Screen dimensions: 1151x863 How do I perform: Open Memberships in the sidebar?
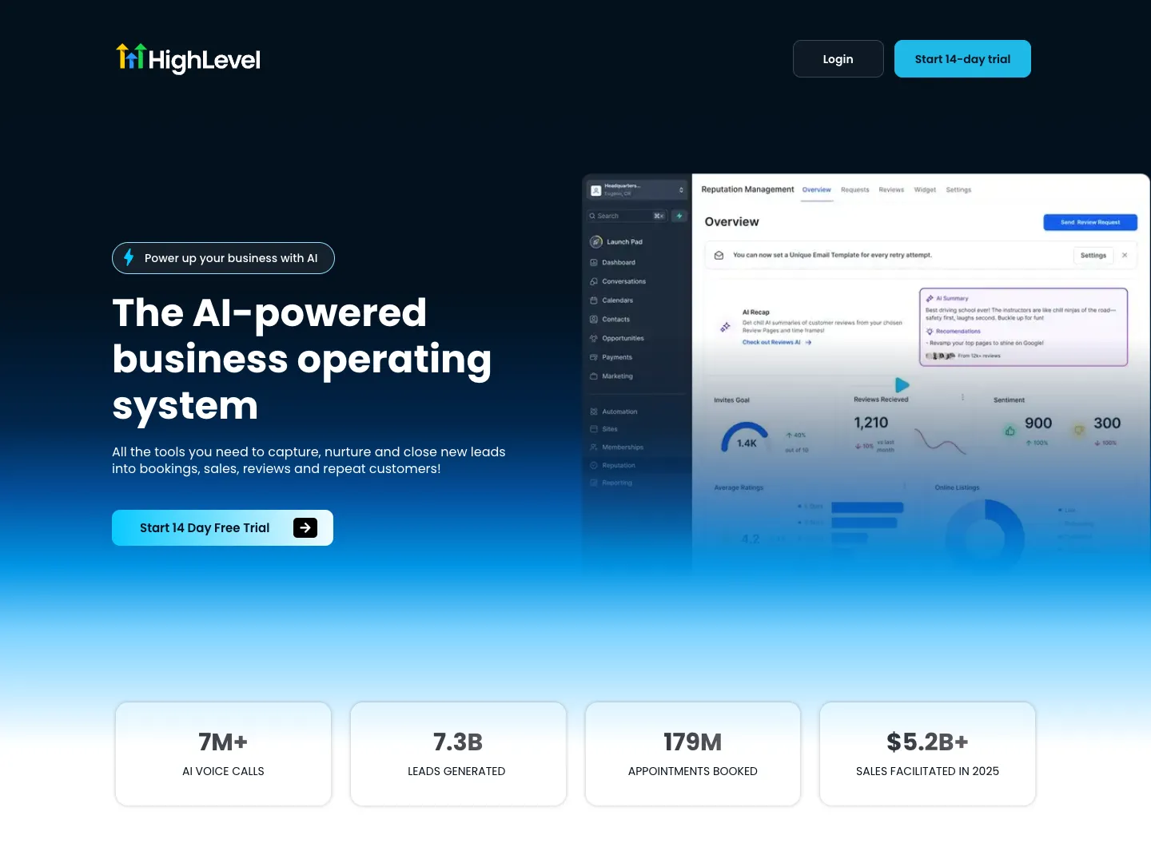pos(617,447)
